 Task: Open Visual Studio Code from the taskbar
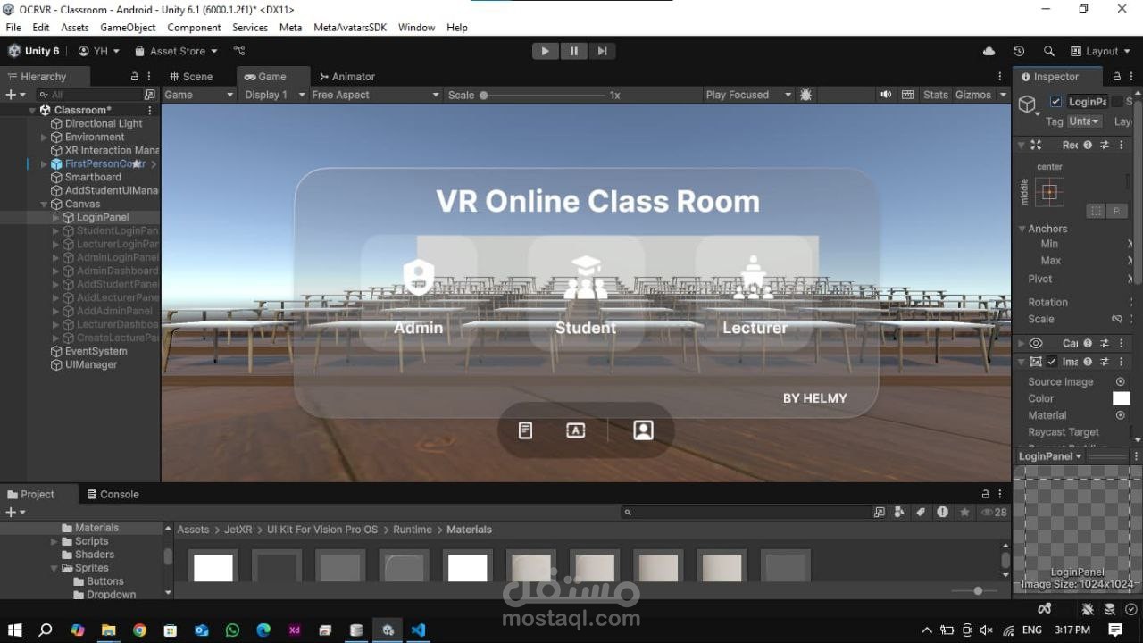419,630
